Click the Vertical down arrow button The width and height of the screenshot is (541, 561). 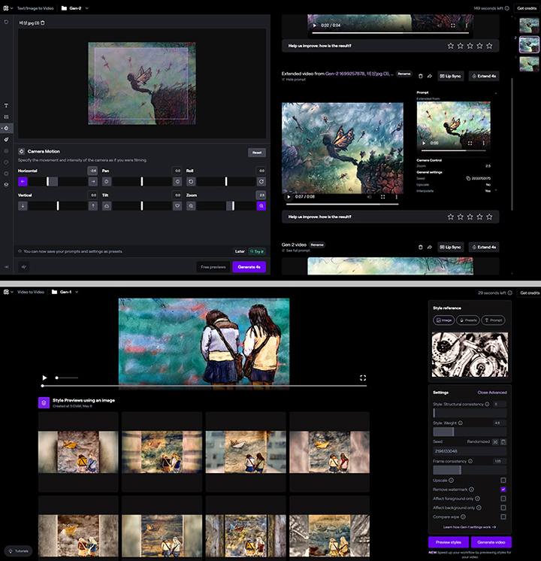[23, 206]
